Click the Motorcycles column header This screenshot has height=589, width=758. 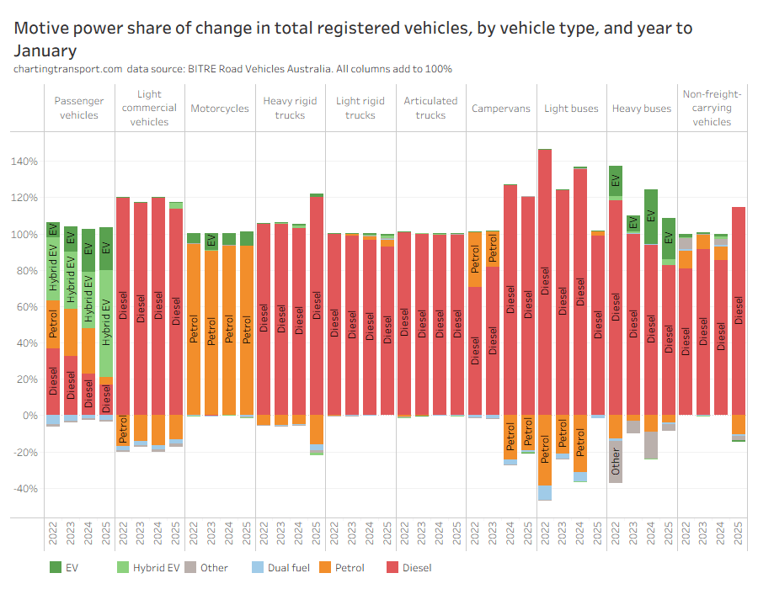point(220,109)
